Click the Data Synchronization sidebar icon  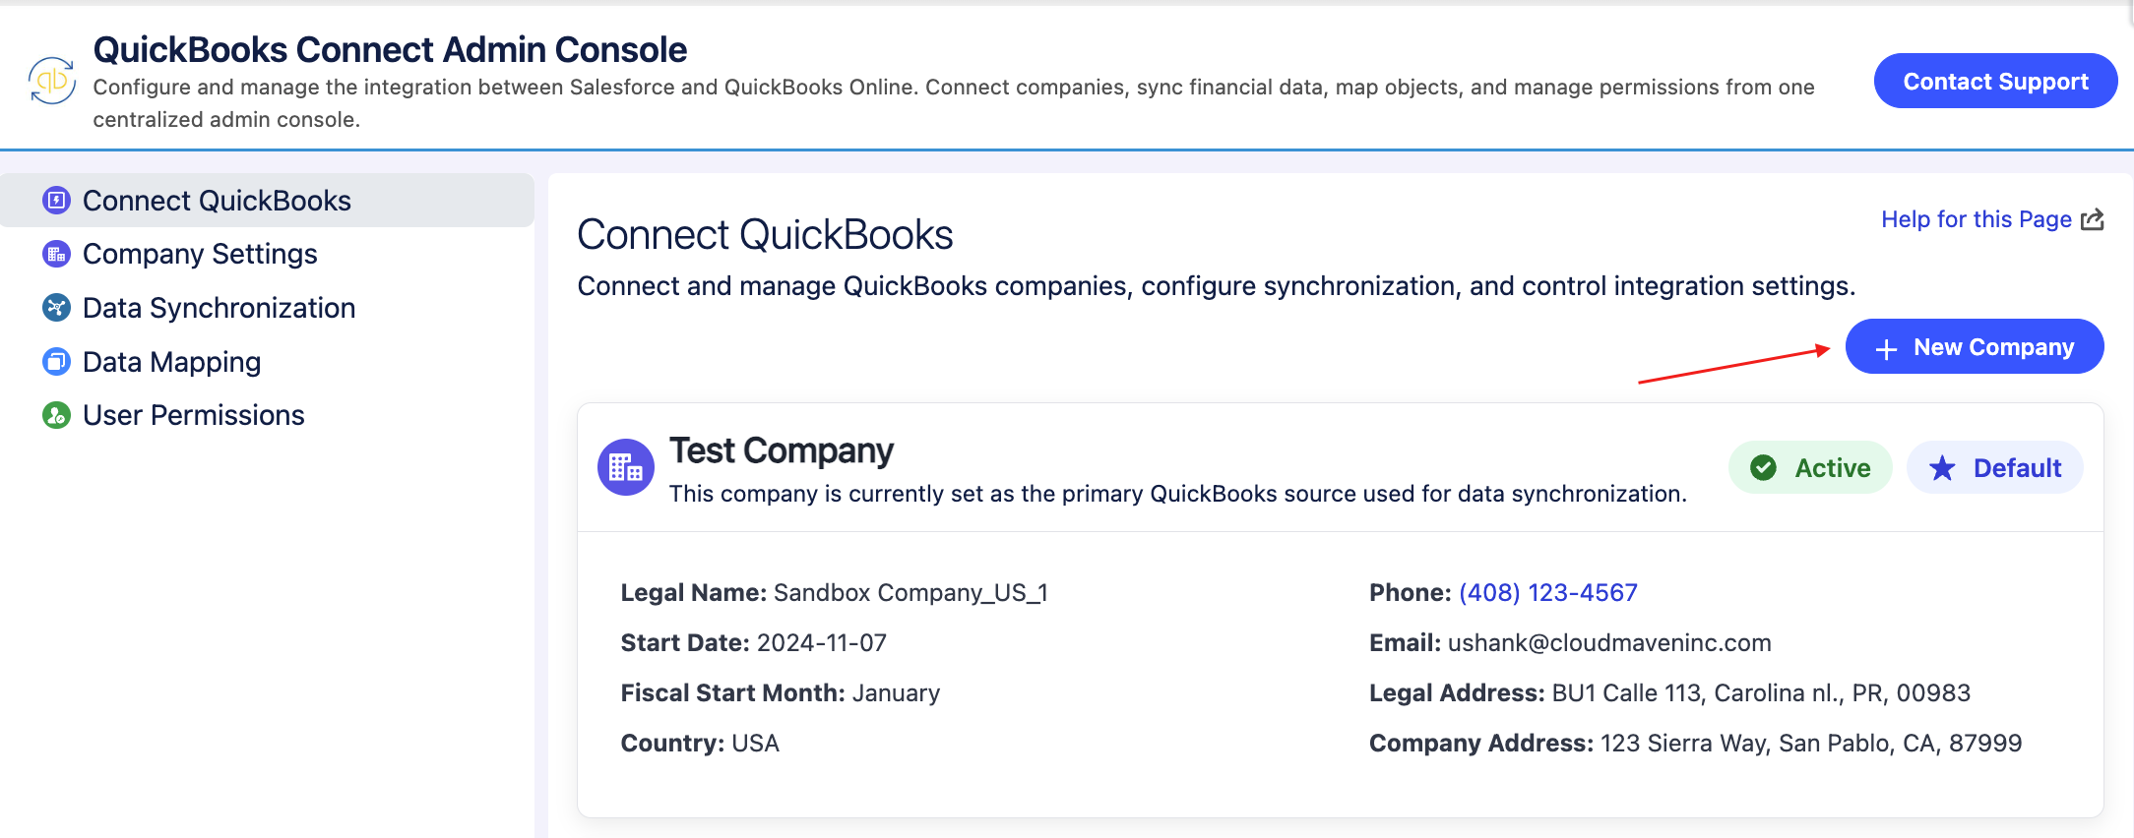click(56, 308)
